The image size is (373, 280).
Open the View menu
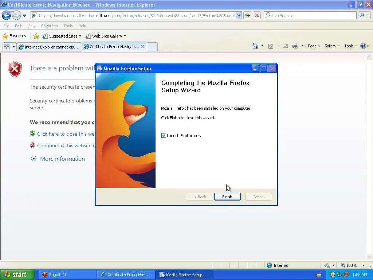[x=31, y=26]
